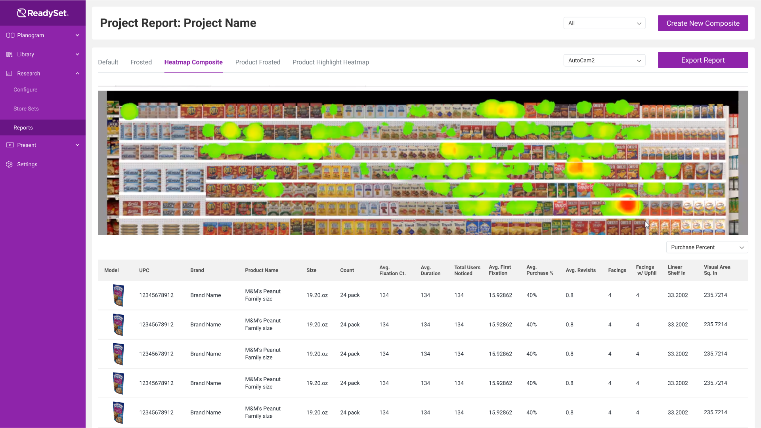Expand the Present menu chevron
The width and height of the screenshot is (761, 428).
(x=77, y=145)
